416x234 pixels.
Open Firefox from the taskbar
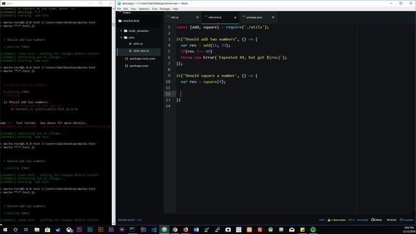point(186,229)
